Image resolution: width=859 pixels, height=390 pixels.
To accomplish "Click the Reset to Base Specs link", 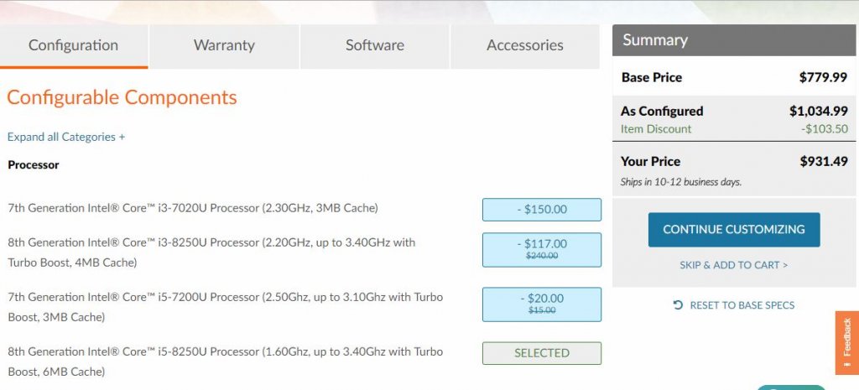I will click(x=742, y=305).
